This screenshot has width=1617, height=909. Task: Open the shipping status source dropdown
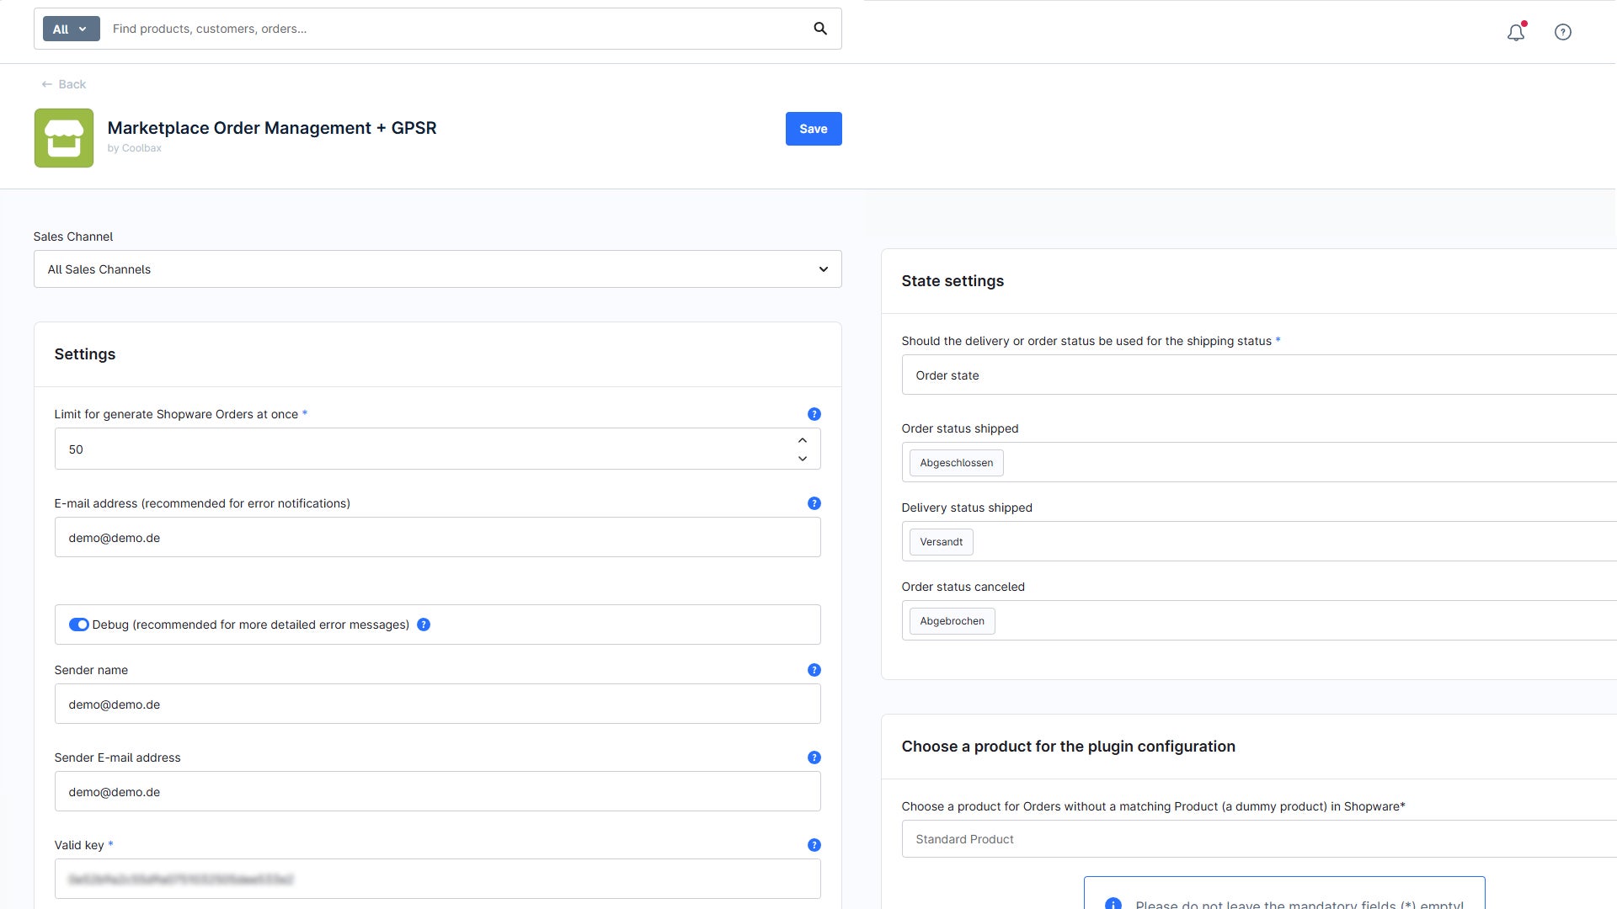point(1259,375)
